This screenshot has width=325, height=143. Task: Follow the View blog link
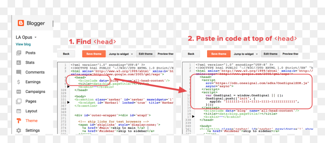coord(23,44)
